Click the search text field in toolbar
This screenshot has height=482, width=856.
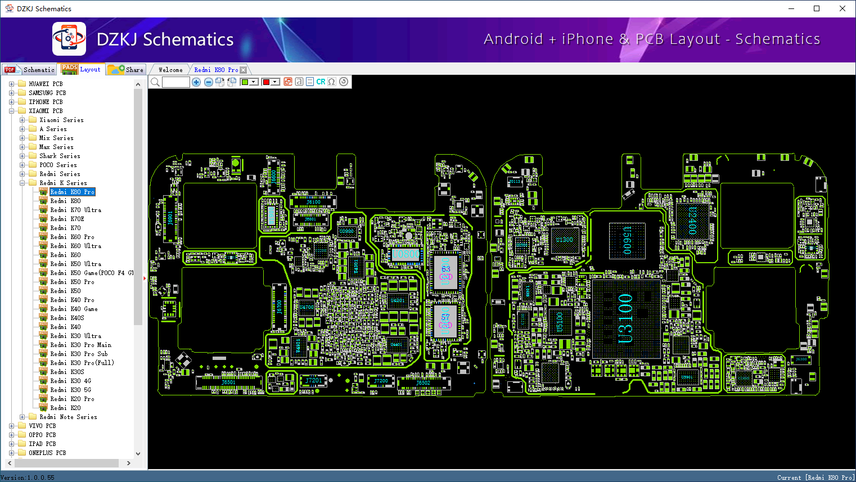pyautogui.click(x=176, y=82)
